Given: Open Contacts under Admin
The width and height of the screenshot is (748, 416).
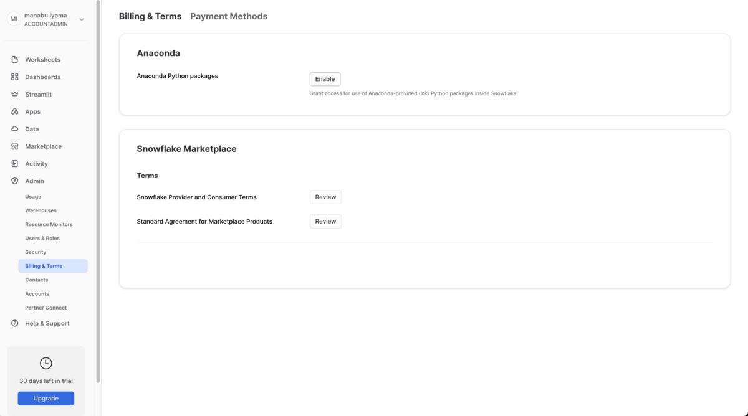Looking at the screenshot, I should tap(36, 280).
